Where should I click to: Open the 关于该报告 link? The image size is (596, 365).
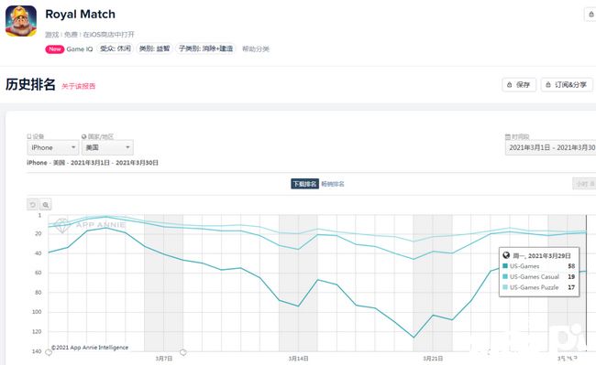78,86
